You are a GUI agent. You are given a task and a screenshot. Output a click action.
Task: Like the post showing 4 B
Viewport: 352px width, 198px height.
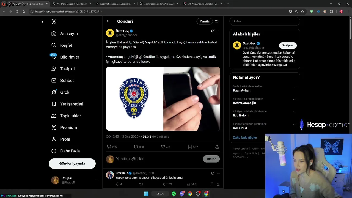tap(163, 147)
